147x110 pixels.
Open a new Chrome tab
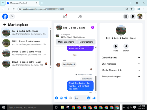pos(42,3)
